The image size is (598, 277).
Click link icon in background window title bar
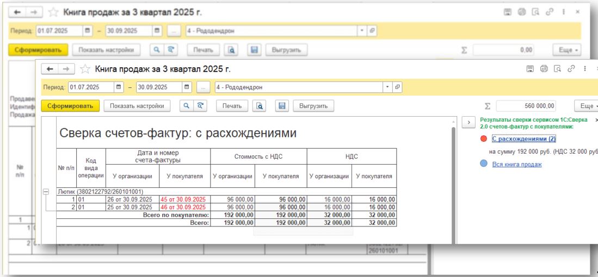pyautogui.click(x=549, y=12)
